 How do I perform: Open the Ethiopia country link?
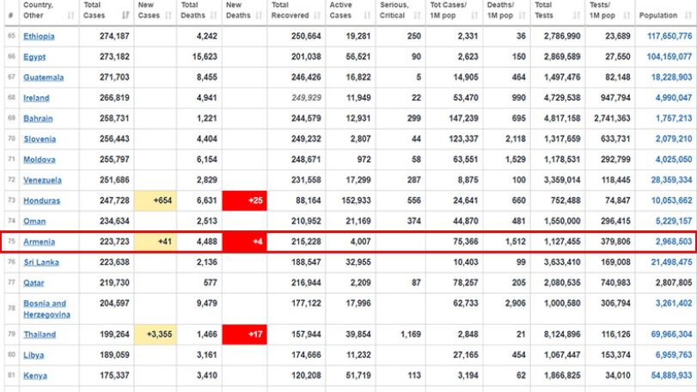pyautogui.click(x=40, y=36)
